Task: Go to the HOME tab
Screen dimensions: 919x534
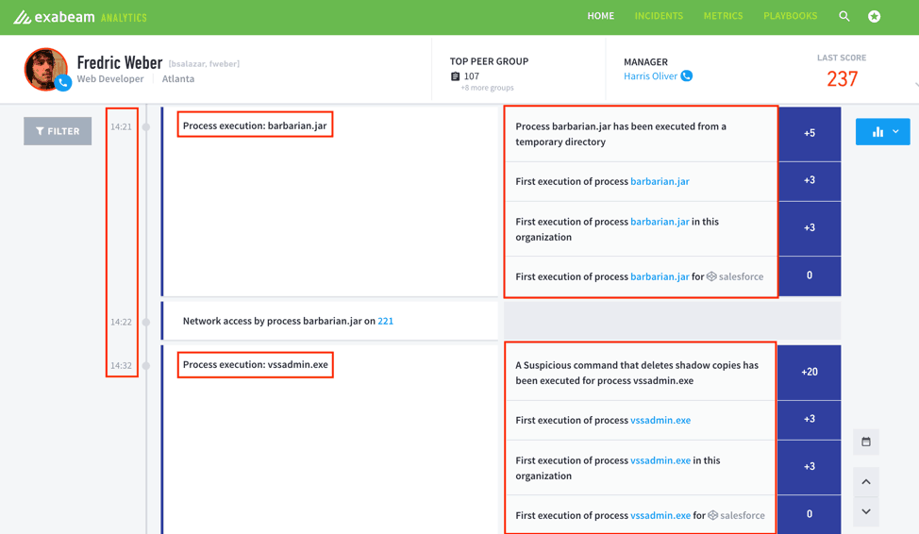Action: tap(601, 16)
